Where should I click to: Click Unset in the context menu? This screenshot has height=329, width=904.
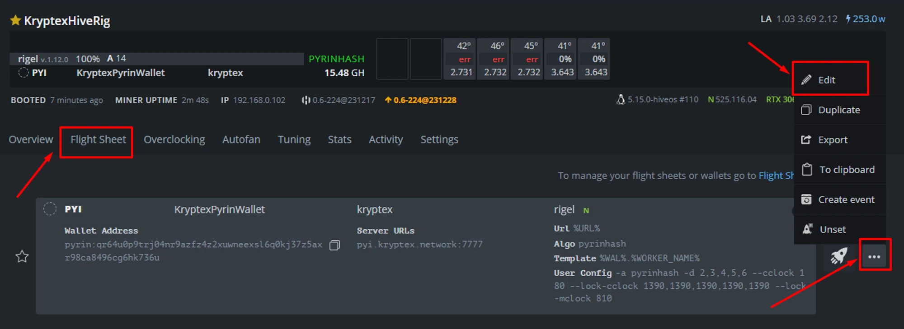832,229
